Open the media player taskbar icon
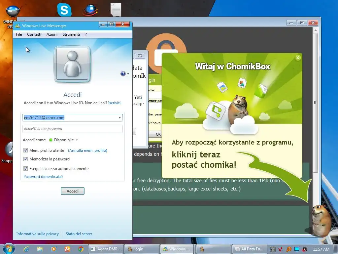Image resolution: width=338 pixels, height=254 pixels. click(54, 249)
